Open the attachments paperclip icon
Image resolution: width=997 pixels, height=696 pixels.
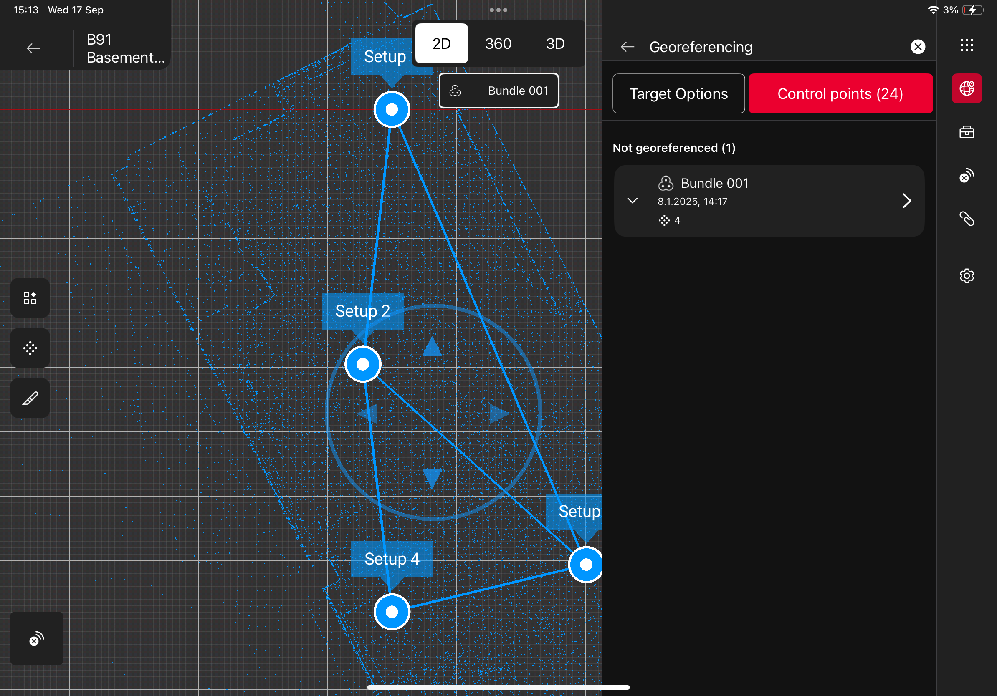pyautogui.click(x=966, y=219)
